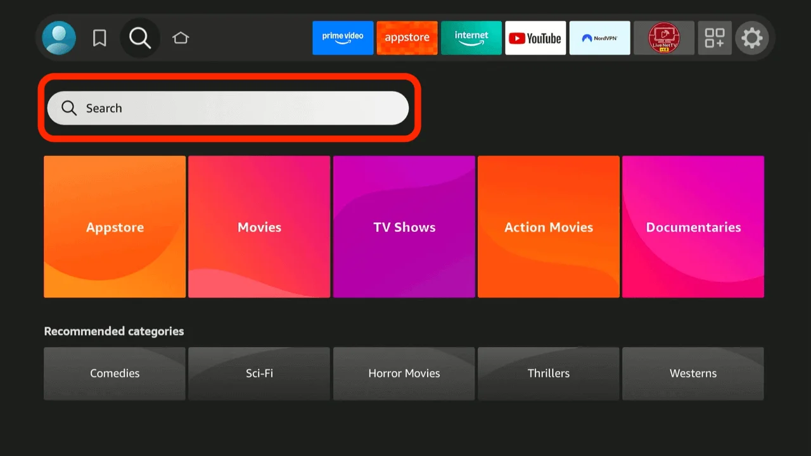This screenshot has width=811, height=456.
Task: Browse the Movies category tile
Action: pos(259,227)
